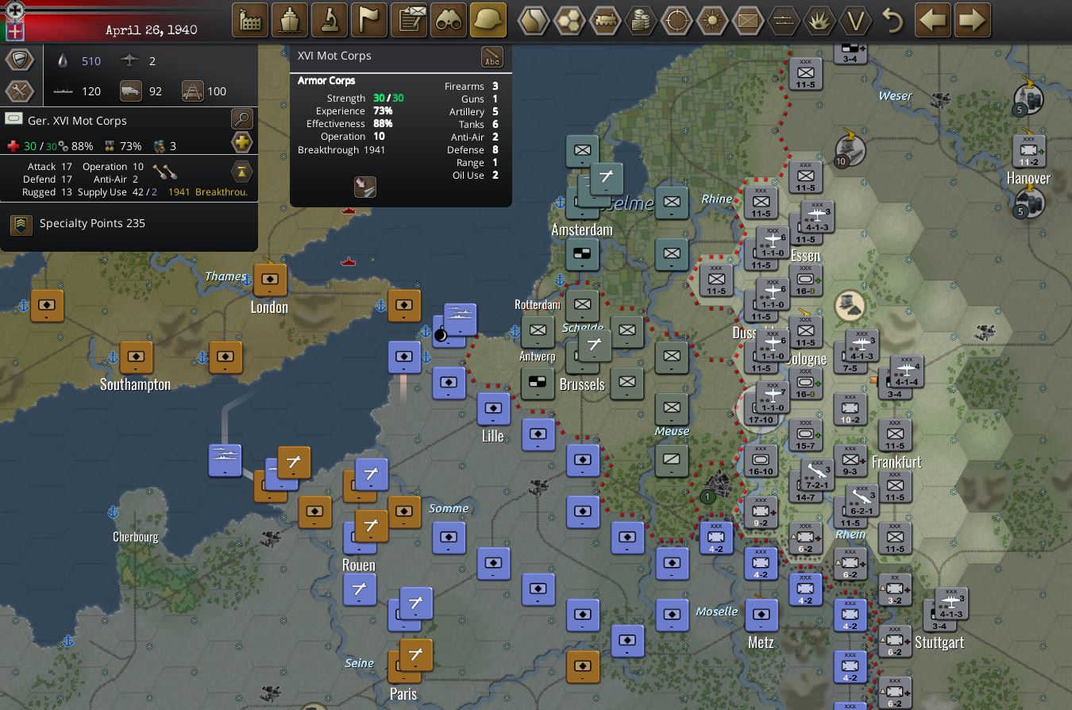Image resolution: width=1072 pixels, height=710 pixels.
Task: Click the magnifier to locate XVI Mot Corps
Action: [241, 120]
